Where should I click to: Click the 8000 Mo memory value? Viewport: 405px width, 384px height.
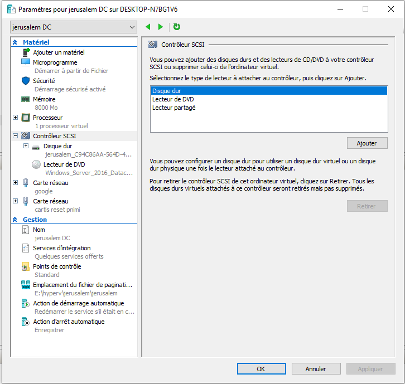(46, 108)
